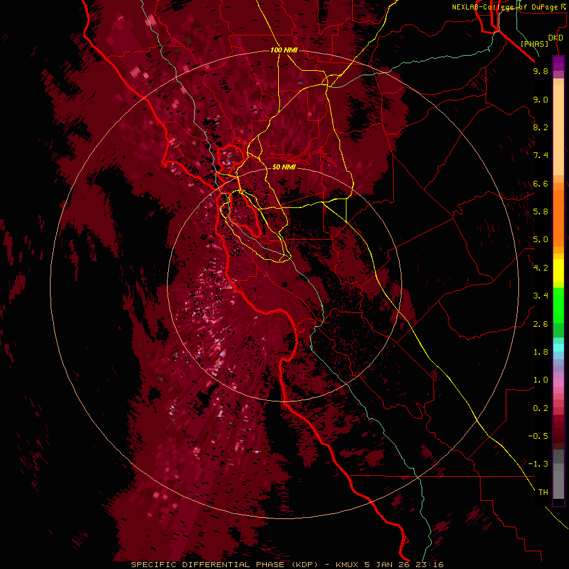Click the 3.4 value on color scale

pos(541,296)
